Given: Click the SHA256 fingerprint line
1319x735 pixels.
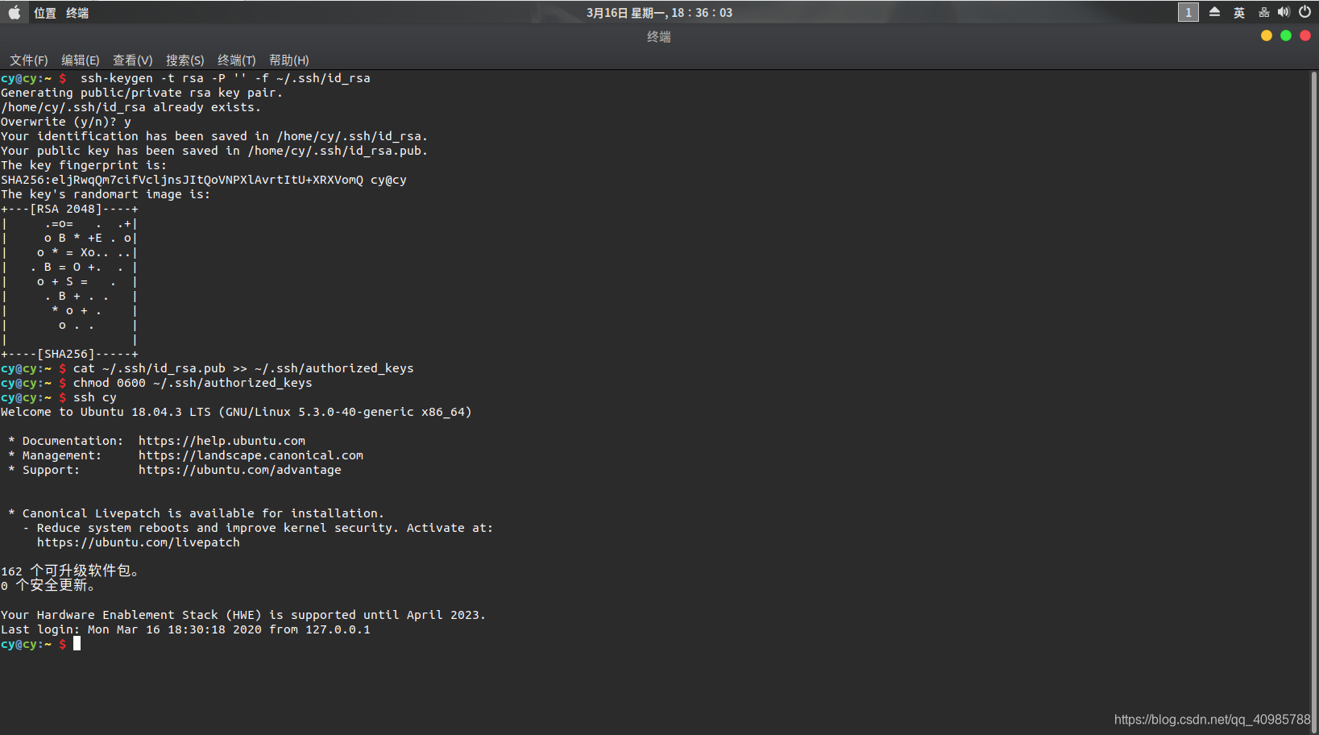Looking at the screenshot, I should (x=204, y=180).
